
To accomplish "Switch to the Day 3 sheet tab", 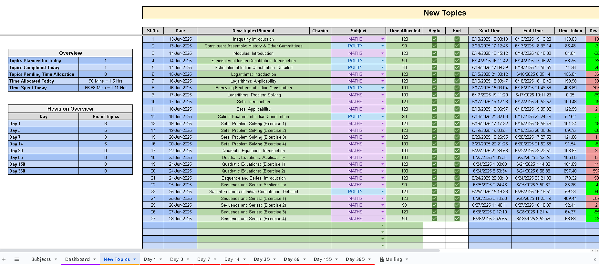I will pyautogui.click(x=177, y=259).
